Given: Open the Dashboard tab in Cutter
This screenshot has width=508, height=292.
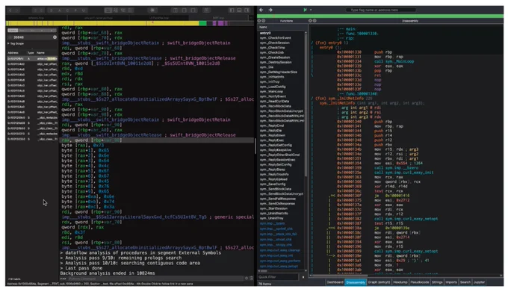Looking at the screenshot, I should (335, 282).
